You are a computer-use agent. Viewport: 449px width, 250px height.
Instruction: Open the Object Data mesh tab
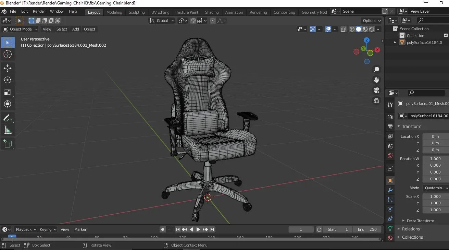click(x=390, y=228)
